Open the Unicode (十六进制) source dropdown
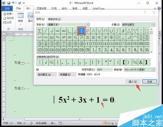The image size is (163, 127). pos(154,70)
